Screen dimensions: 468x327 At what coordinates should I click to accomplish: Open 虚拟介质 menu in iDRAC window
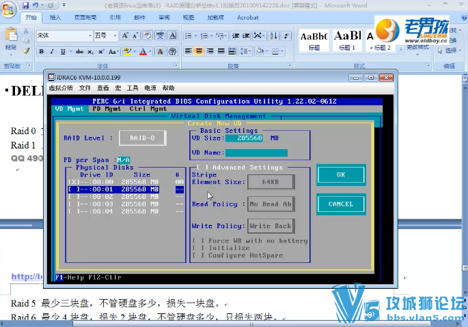[x=61, y=88]
